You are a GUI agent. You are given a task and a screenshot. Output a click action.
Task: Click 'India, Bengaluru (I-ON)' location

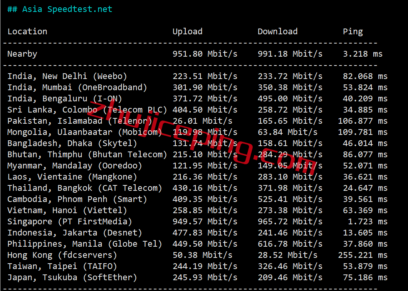tap(64, 99)
